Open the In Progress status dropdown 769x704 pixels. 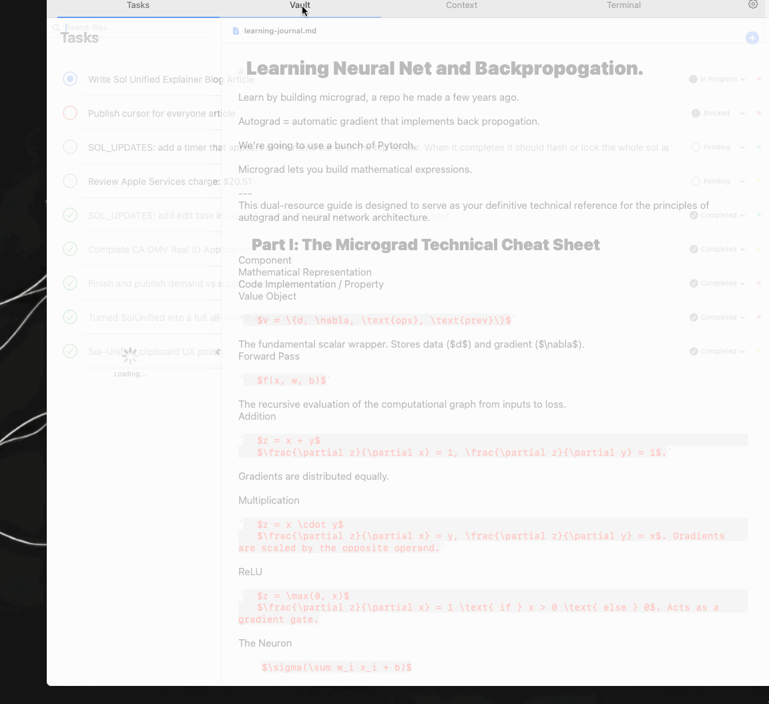742,79
